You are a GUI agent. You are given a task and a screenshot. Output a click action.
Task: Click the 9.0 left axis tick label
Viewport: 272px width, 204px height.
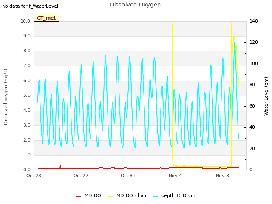click(27, 36)
